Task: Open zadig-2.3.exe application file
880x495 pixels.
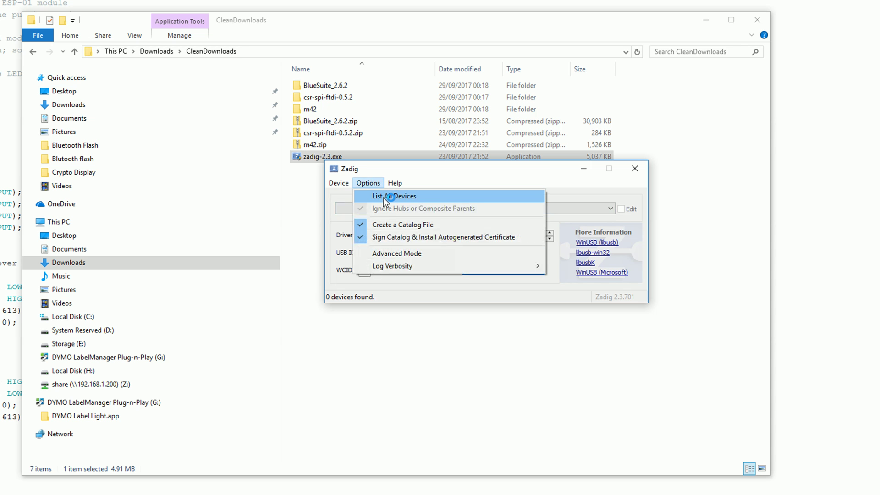Action: coord(323,157)
